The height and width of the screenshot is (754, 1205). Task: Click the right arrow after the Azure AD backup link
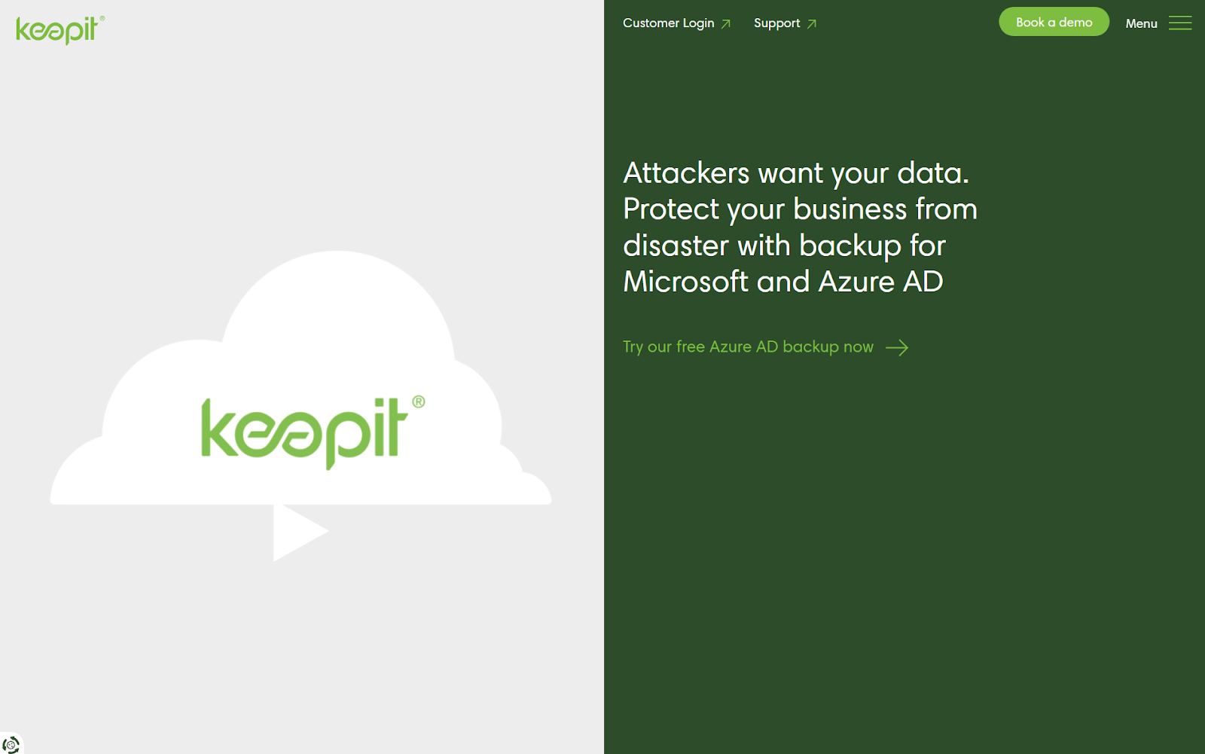pyautogui.click(x=897, y=347)
